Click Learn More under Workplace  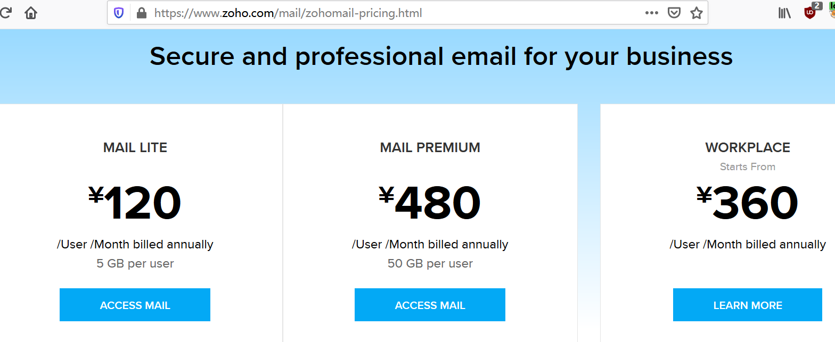coord(747,305)
